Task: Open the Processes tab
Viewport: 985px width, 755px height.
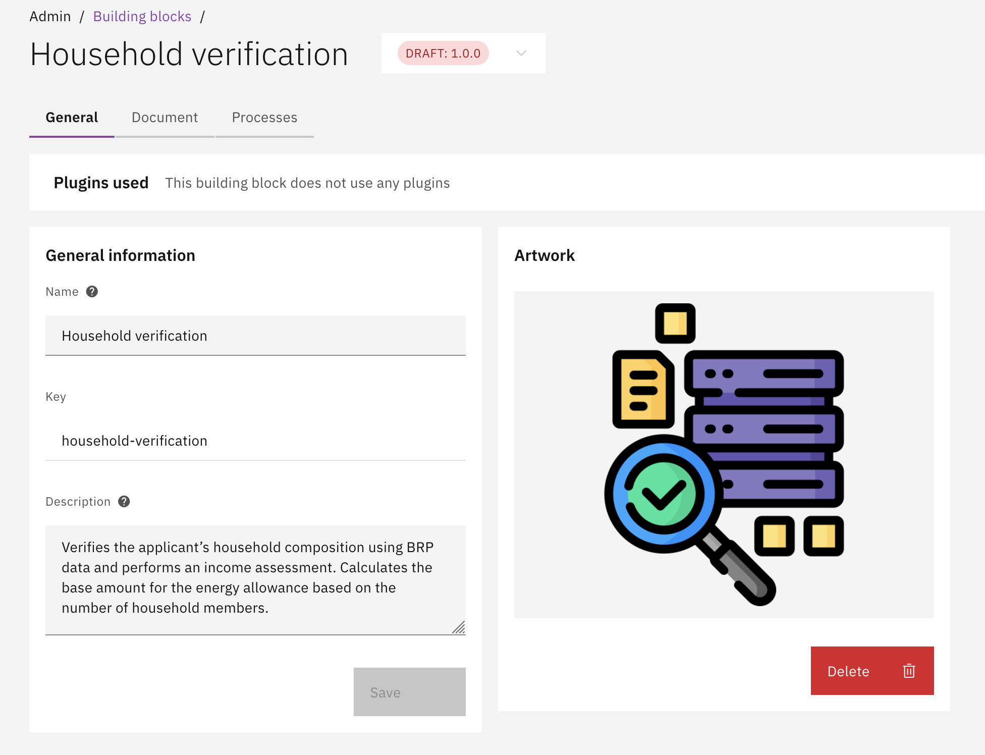Action: [264, 118]
